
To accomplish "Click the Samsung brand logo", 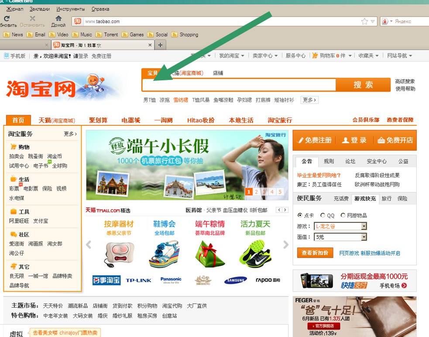I will click(236, 280).
